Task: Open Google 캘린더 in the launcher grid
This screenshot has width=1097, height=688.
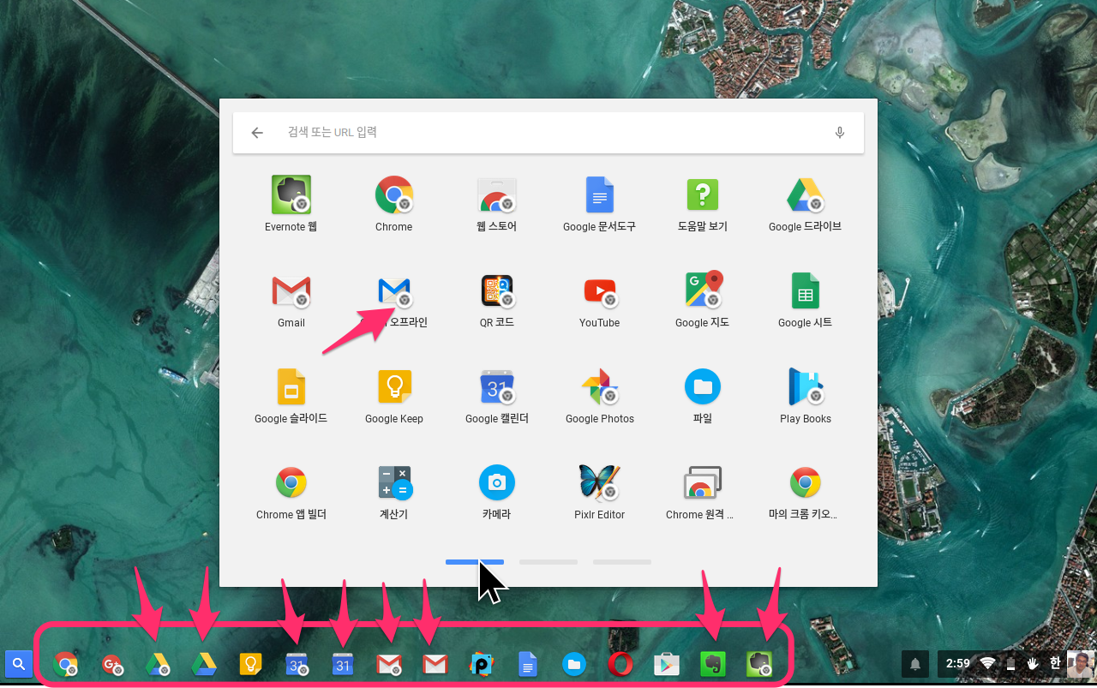Action: coord(497,396)
